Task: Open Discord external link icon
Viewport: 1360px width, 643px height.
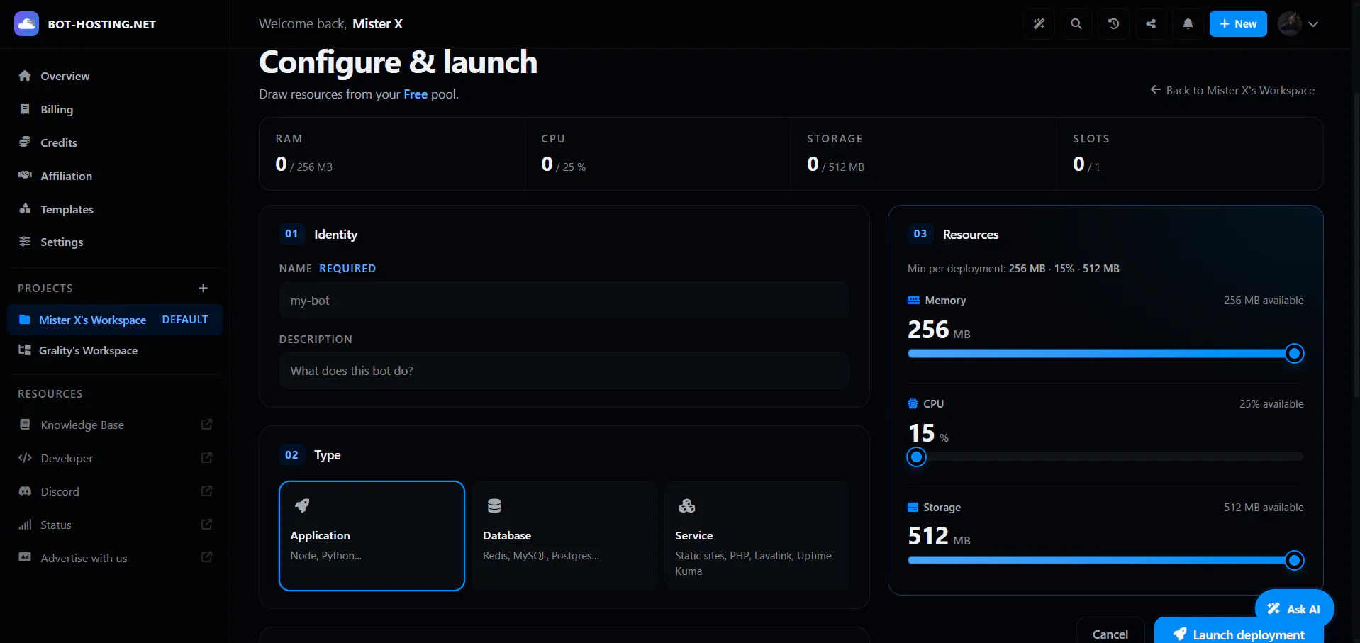Action: 206,491
